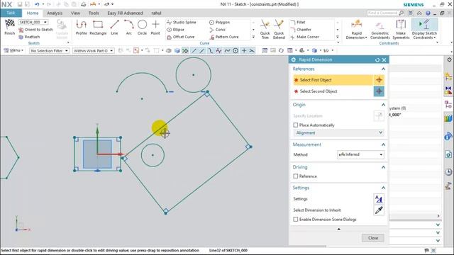
Task: Click the crosshair beside Select Second Object
Action: pos(379,91)
